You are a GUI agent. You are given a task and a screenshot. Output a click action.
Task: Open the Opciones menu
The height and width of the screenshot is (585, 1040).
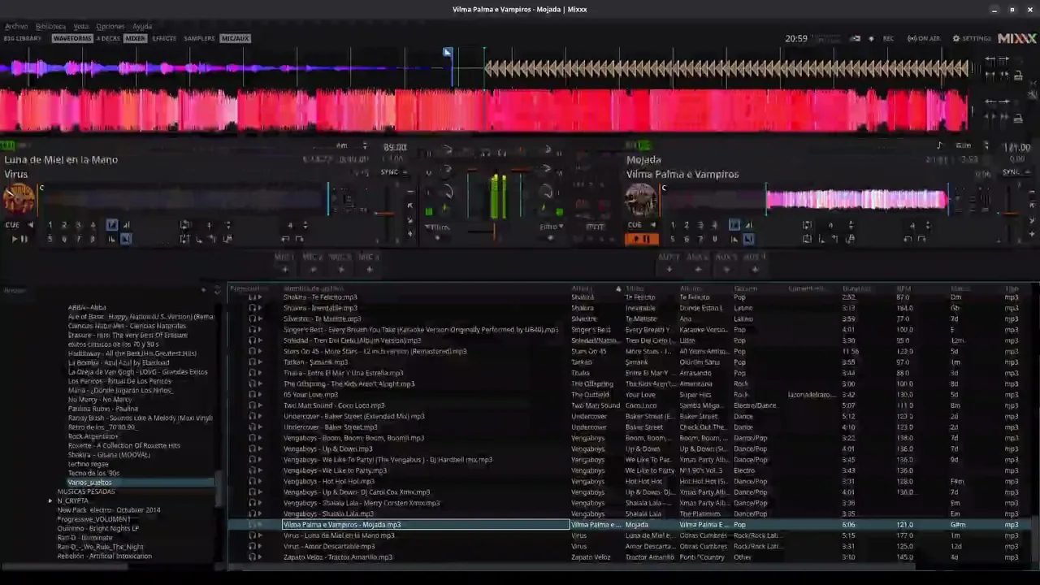pos(110,26)
